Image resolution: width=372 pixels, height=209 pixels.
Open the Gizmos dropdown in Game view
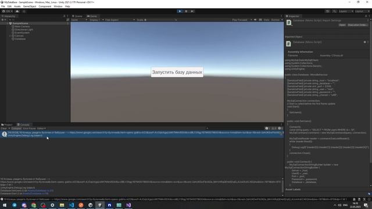pyautogui.click(x=277, y=20)
